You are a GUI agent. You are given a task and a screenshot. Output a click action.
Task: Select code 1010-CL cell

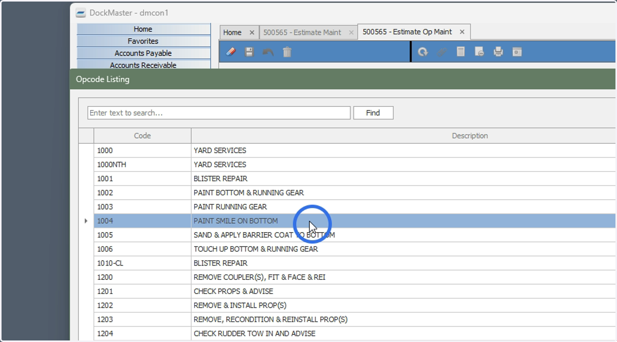tap(142, 263)
